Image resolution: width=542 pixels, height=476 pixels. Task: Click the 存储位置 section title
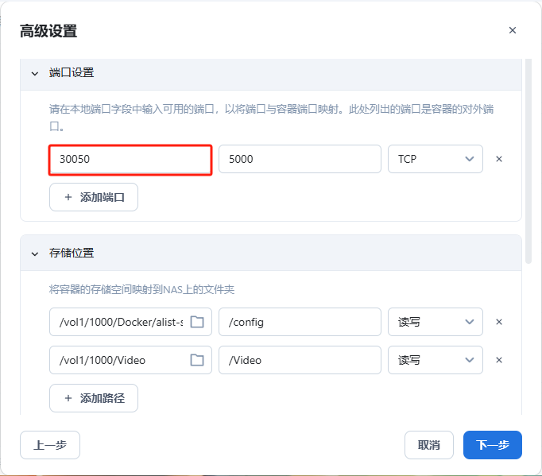click(x=72, y=253)
